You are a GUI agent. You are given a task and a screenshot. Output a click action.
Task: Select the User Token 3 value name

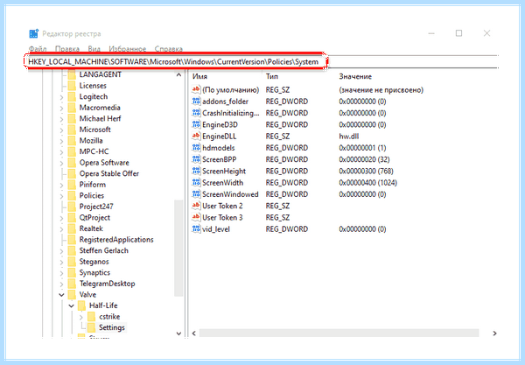point(222,218)
